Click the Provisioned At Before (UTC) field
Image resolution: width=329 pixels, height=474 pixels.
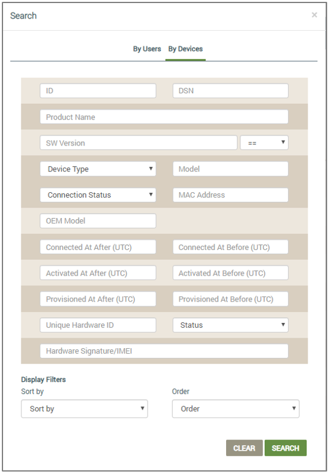[x=230, y=299]
